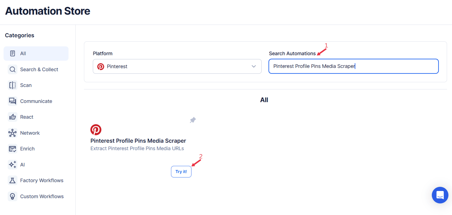Click the React thumbs-up icon

click(12, 117)
